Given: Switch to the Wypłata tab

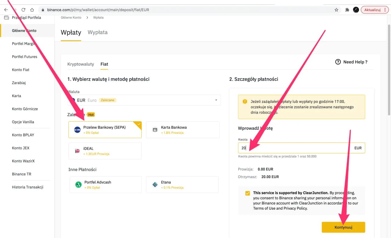Looking at the screenshot, I should coord(97,32).
